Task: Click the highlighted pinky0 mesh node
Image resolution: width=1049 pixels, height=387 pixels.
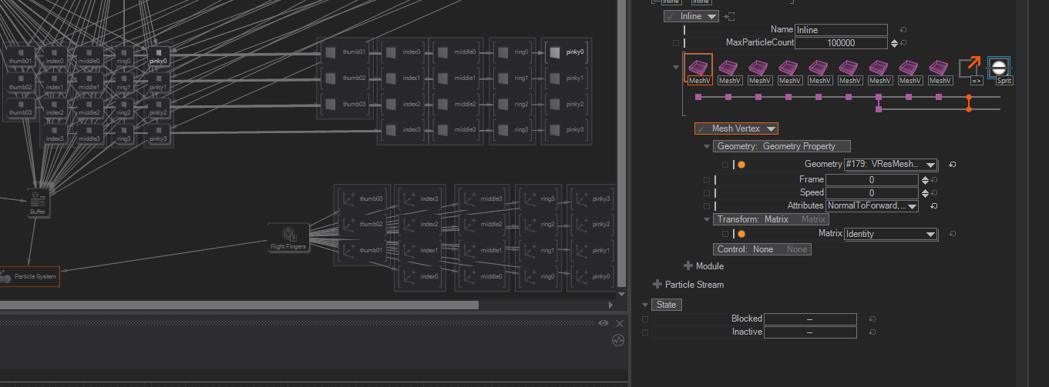Action: coord(566,52)
